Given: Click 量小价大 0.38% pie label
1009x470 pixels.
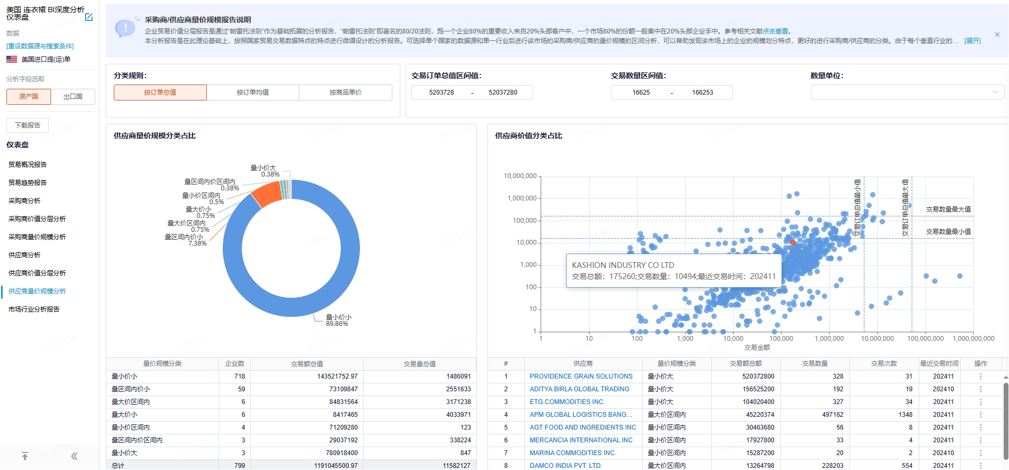Looking at the screenshot, I should [265, 171].
